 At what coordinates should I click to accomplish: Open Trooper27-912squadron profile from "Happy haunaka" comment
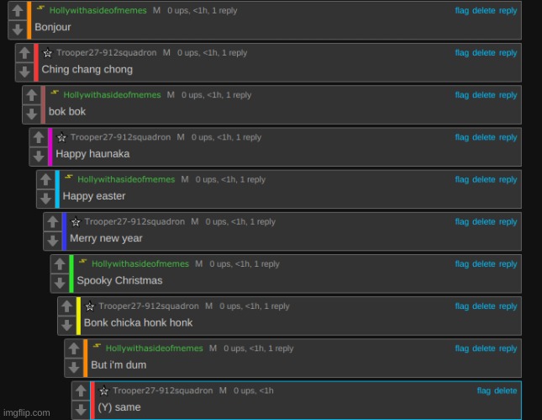click(120, 137)
